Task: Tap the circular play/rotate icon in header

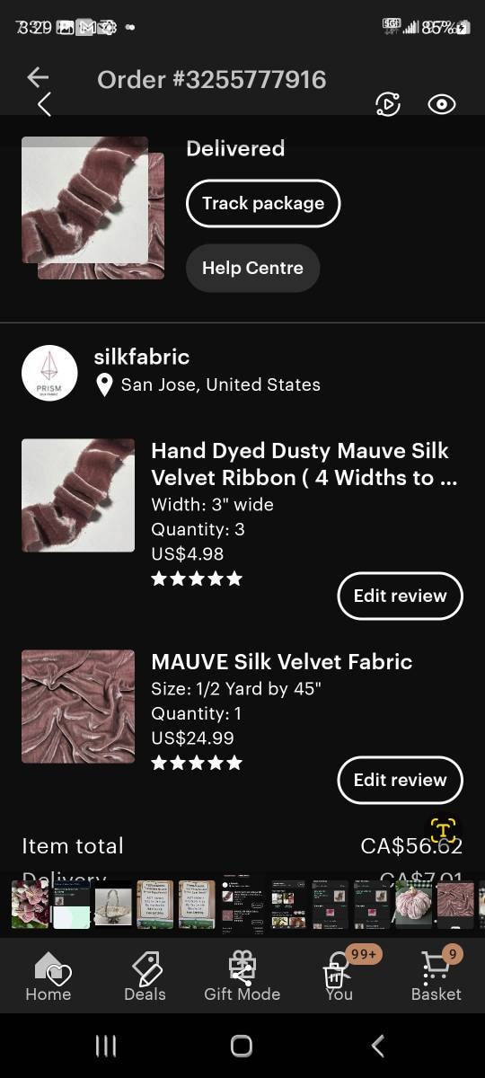Action: (x=387, y=104)
